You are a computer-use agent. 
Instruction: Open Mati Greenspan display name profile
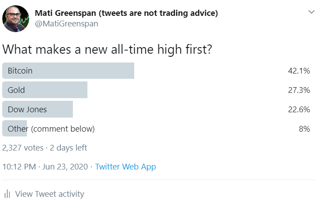coord(126,13)
